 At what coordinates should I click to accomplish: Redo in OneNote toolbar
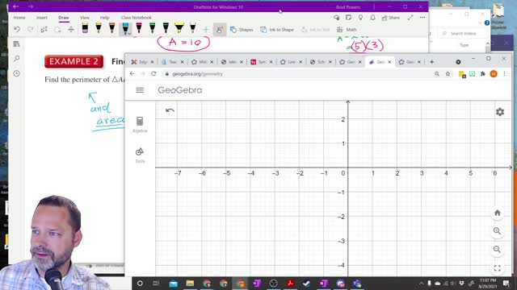click(31, 30)
